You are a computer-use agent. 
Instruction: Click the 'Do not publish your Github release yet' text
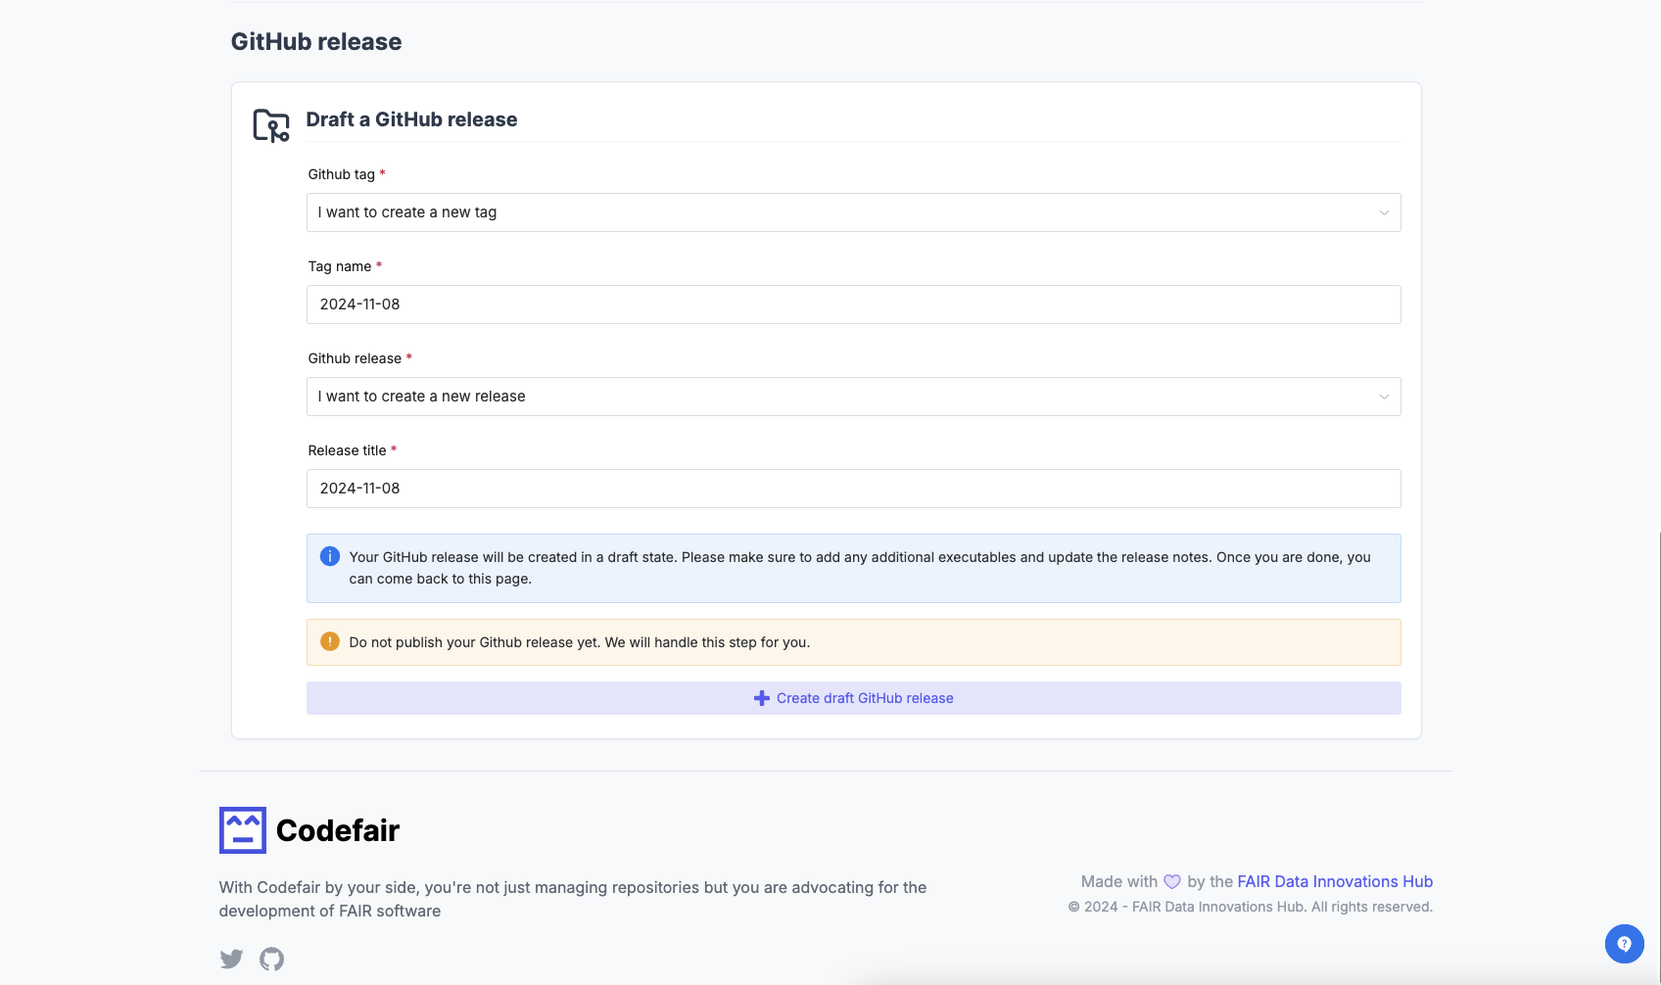tap(580, 642)
